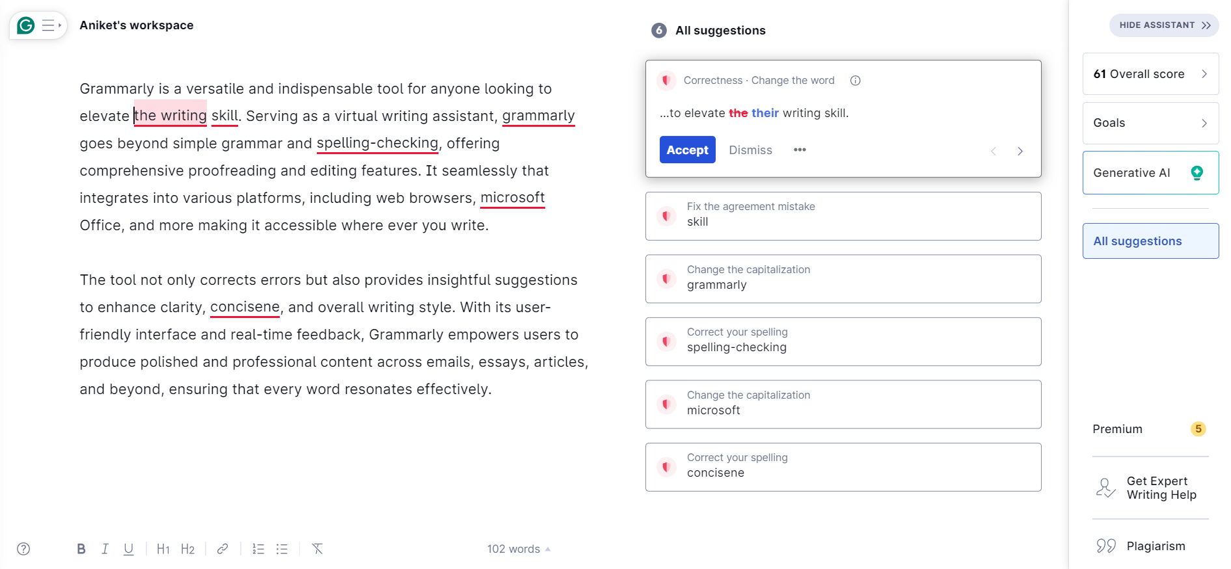
Task: Apply underline formatting
Action: [x=128, y=548]
